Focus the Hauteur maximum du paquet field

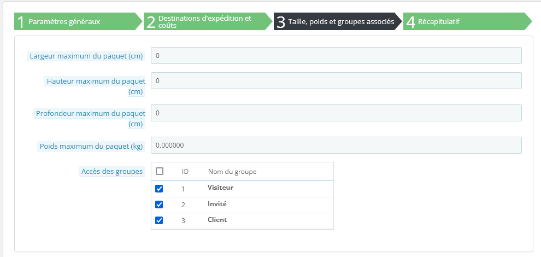[x=336, y=81]
